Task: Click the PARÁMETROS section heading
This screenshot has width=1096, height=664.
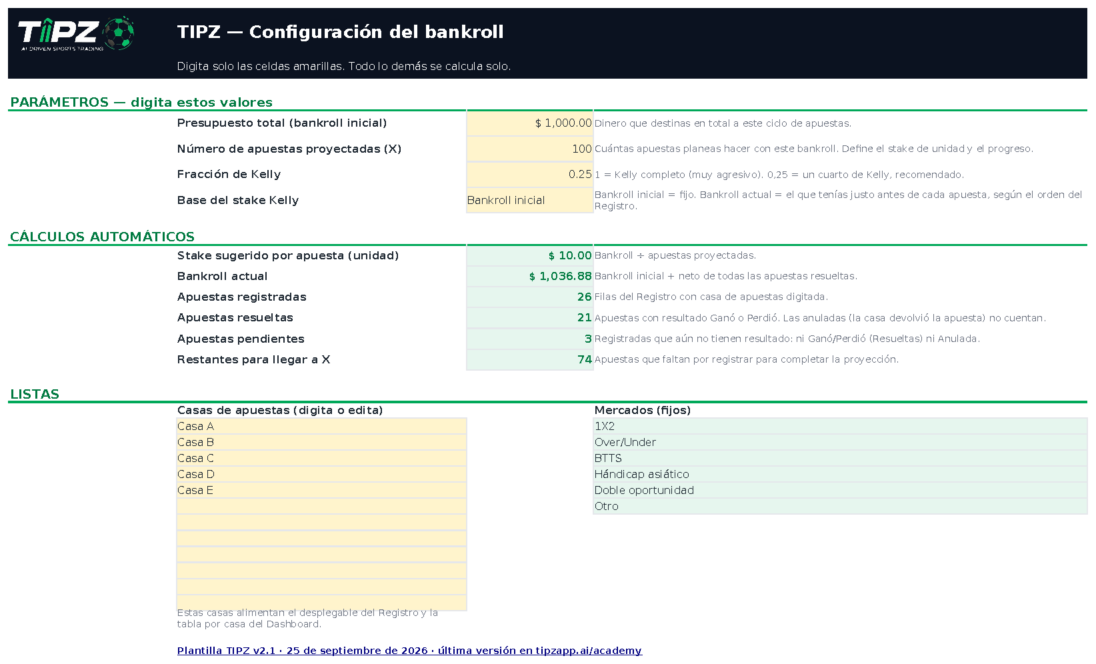Action: [x=141, y=102]
